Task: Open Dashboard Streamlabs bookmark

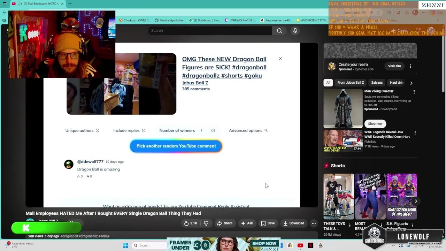Action: [x=205, y=20]
